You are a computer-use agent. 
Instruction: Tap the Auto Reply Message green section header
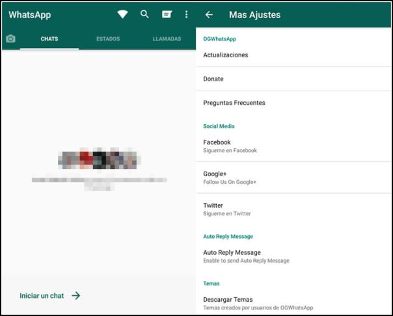(228, 237)
